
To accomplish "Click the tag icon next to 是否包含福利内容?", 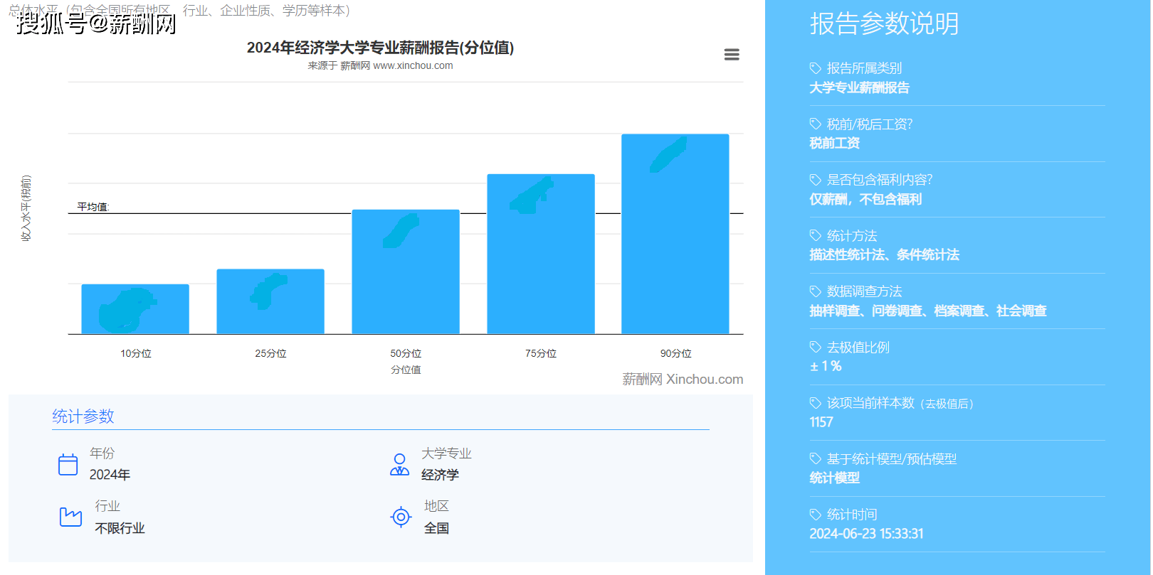I will pos(816,180).
